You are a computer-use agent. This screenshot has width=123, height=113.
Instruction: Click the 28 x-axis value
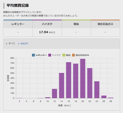pyautogui.click(x=111, y=101)
